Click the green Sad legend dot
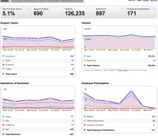This screenshot has height=136, width=158. 3,129
